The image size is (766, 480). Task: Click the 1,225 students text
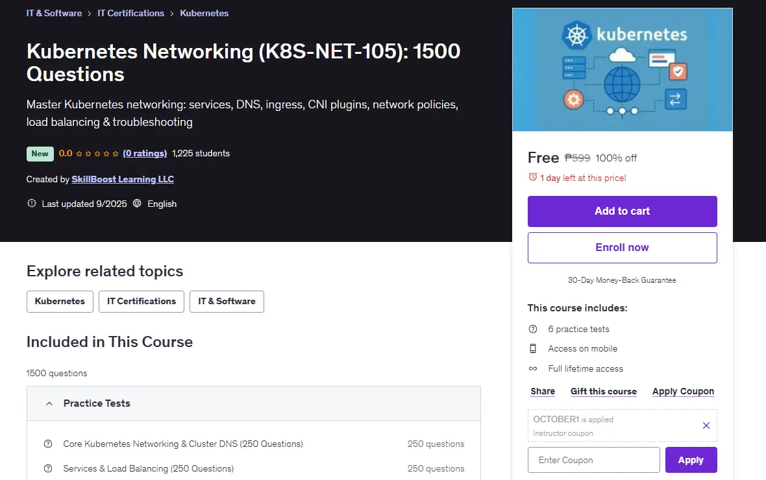[x=201, y=153]
